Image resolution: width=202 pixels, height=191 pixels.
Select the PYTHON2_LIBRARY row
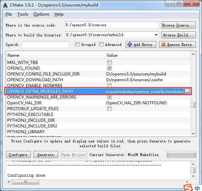tap(98, 132)
